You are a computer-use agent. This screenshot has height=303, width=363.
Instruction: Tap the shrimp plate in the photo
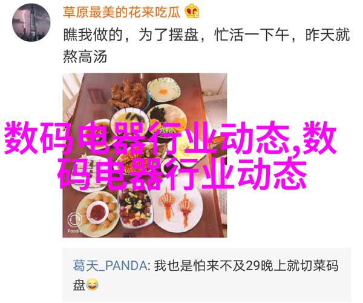[x=177, y=208]
